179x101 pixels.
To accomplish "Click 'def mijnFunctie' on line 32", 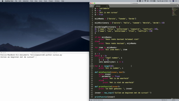I will (102, 72).
